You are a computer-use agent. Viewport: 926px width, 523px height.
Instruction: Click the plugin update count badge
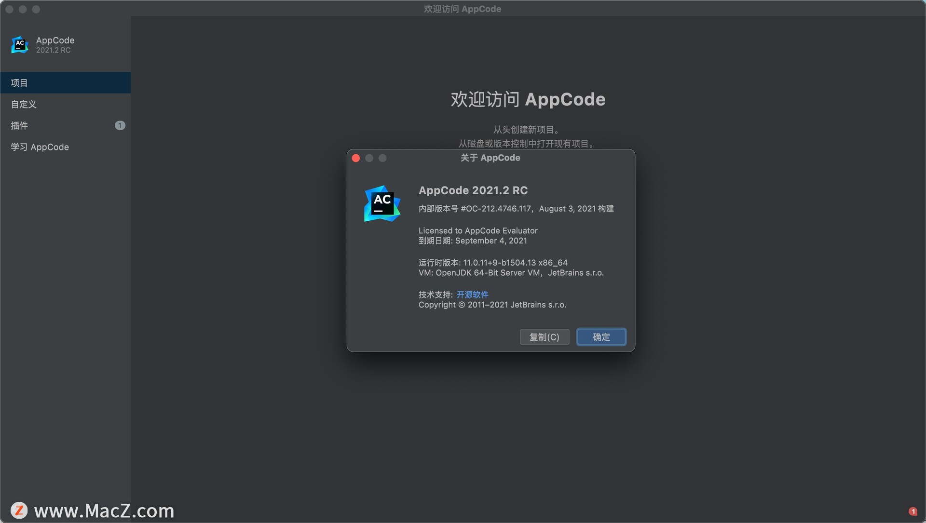(x=120, y=125)
